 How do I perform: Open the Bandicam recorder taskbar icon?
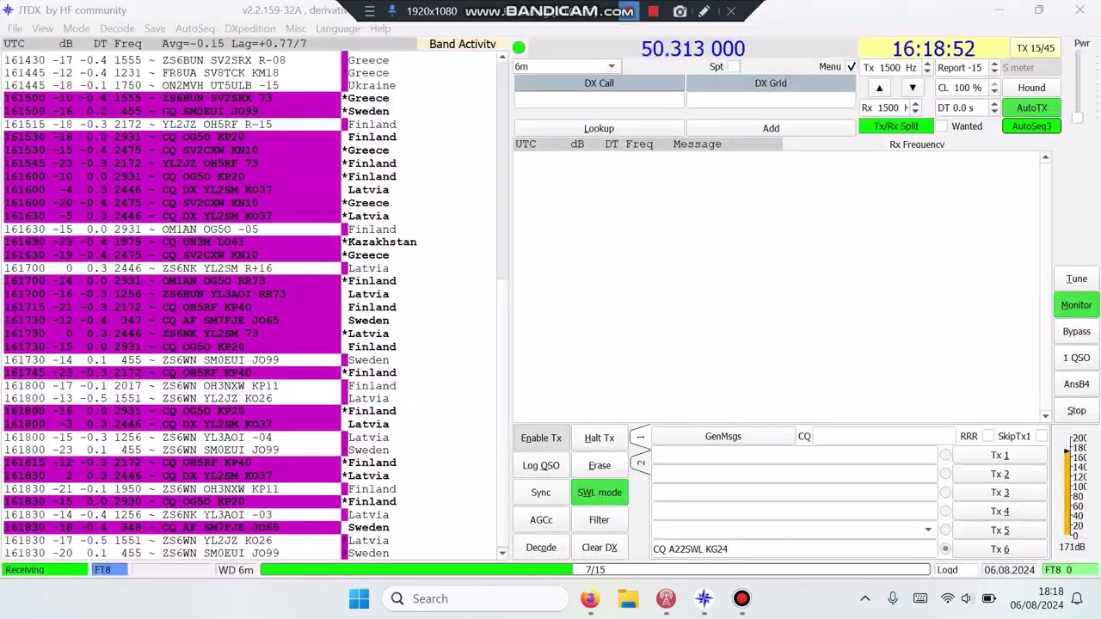(x=741, y=598)
